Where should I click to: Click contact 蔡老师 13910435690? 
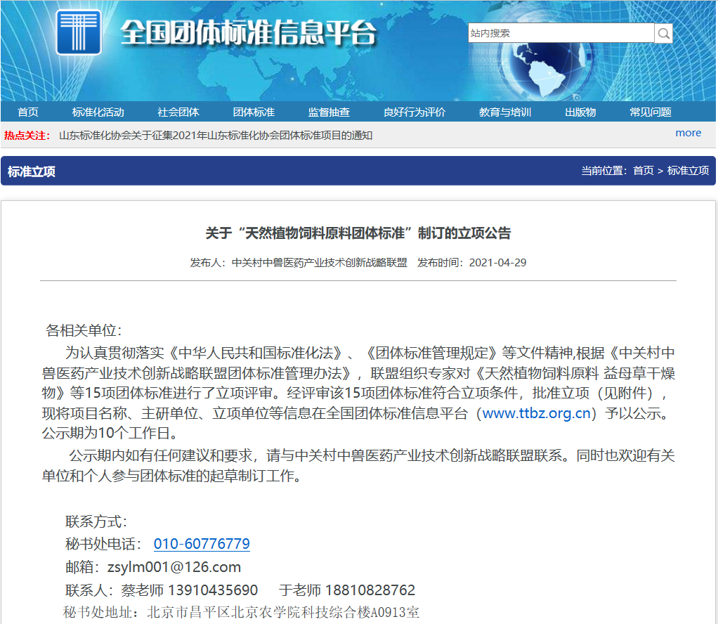point(189,590)
